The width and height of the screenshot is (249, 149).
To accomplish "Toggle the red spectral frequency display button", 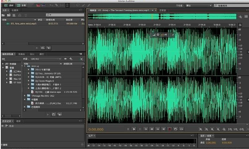I will (x=38, y=6).
